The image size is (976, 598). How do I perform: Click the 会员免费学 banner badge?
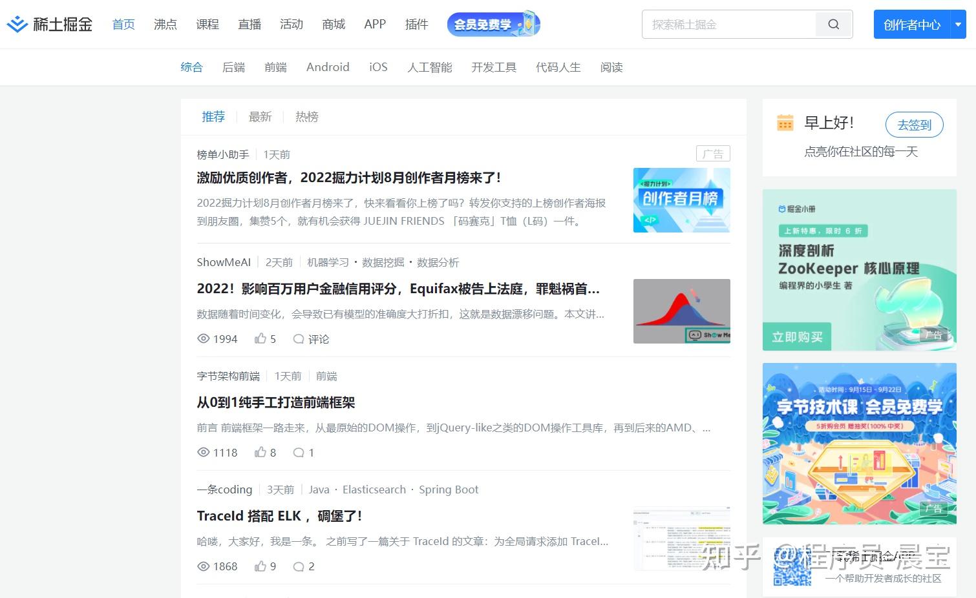tap(493, 25)
